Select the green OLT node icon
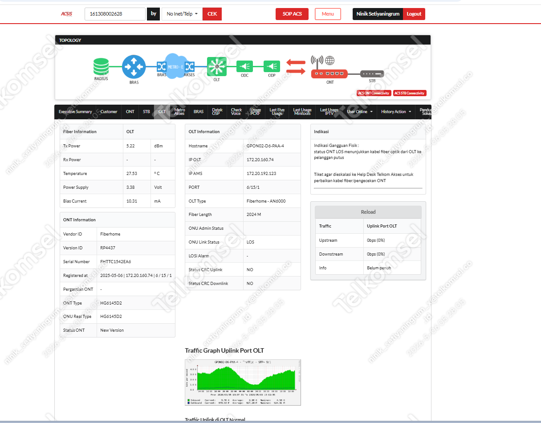The image size is (541, 423). pos(217,66)
